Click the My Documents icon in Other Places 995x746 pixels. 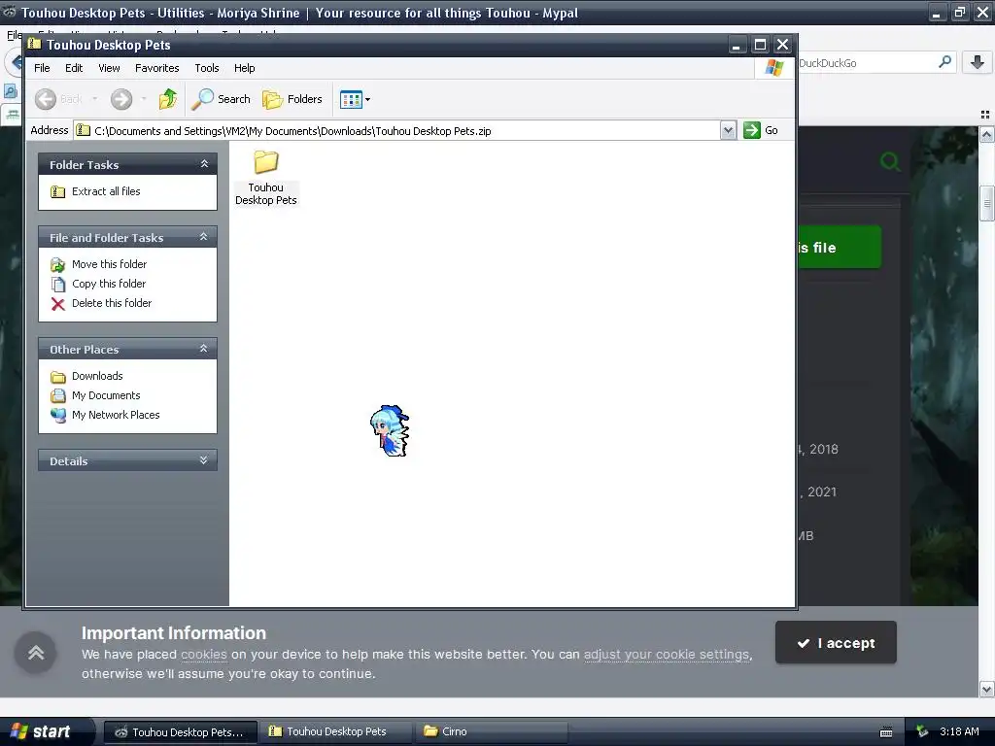point(57,396)
